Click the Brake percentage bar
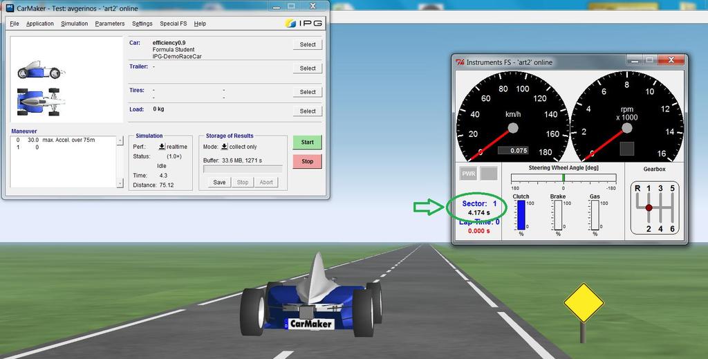 (x=558, y=215)
